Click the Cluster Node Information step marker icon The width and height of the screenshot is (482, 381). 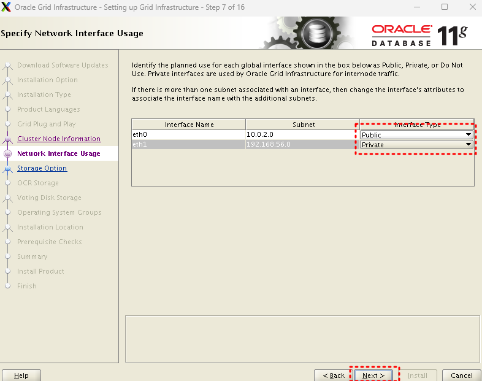pos(8,139)
